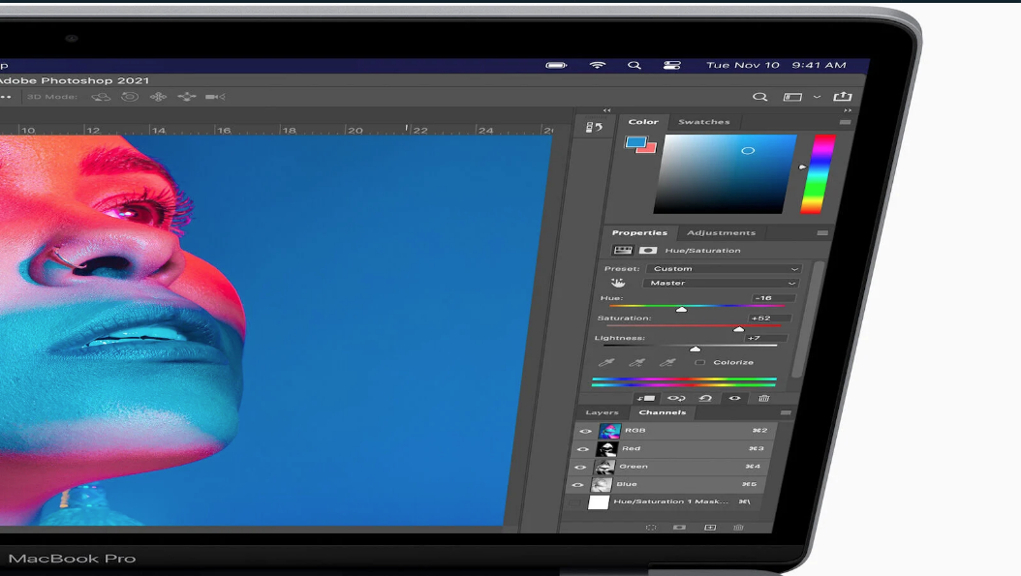Open macOS Spotlight search
Viewport: 1021px width, 576px height.
(x=634, y=65)
